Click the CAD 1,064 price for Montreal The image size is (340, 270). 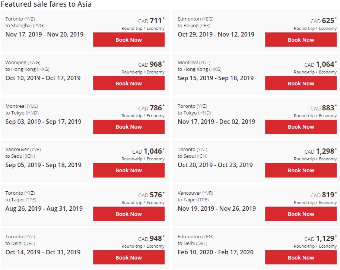click(321, 64)
